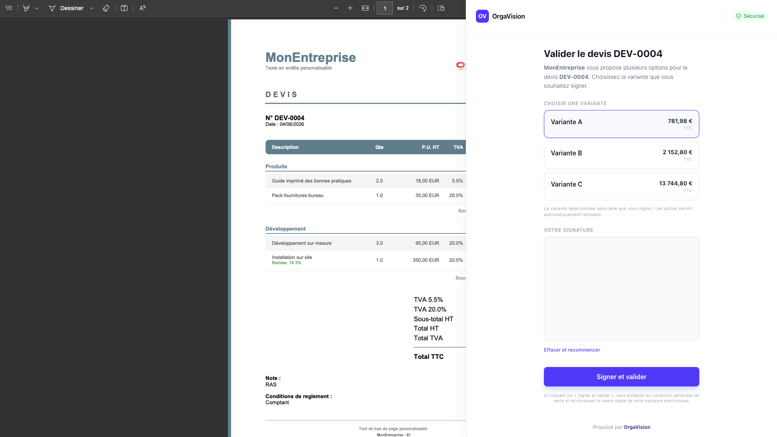This screenshot has height=437, width=777.
Task: Select the Dessiner drawing tool
Action: 66,8
